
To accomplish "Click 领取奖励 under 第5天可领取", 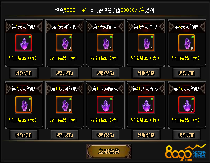I will (x=187, y=73).
